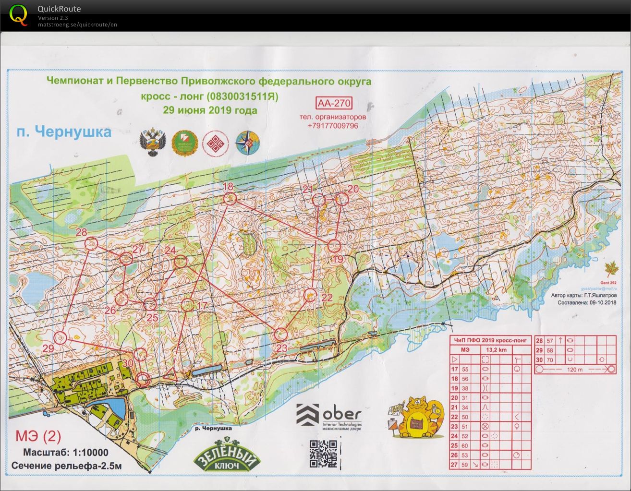Click the organizers phone number +79177009796
This screenshot has width=631, height=491.
pyautogui.click(x=333, y=126)
